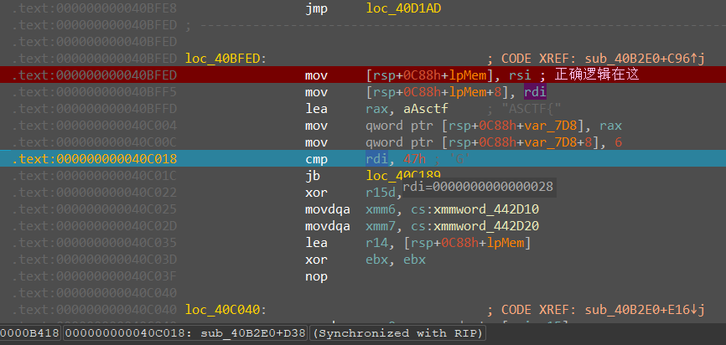Image resolution: width=726 pixels, height=345 pixels.
Task: Click status bar offset 0000B418
Action: pyautogui.click(x=30, y=333)
